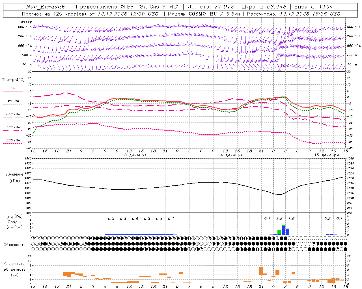Click forecast start time 12.12.2025 12:00 UTC

coord(128,14)
